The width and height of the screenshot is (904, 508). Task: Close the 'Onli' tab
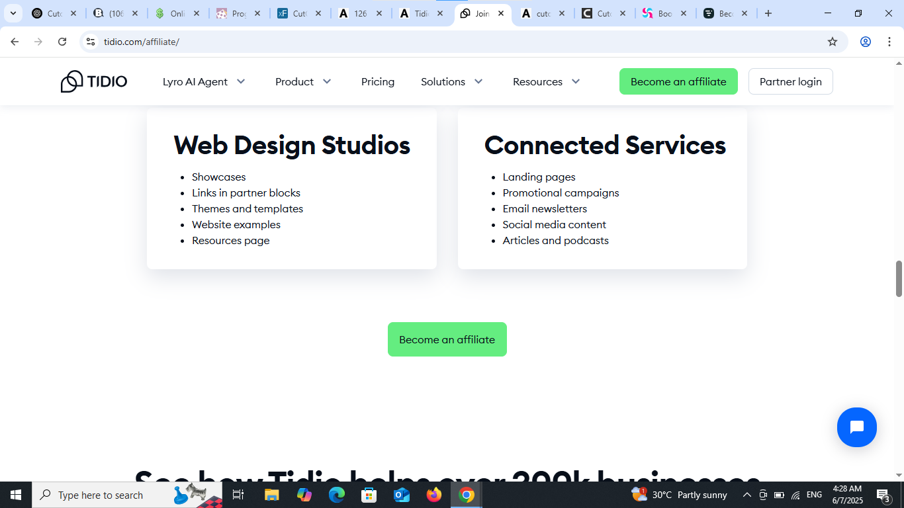coord(197,13)
